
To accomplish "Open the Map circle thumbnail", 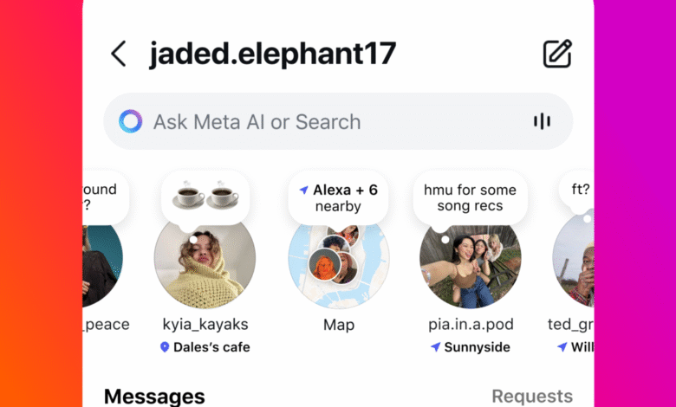I will (x=339, y=265).
